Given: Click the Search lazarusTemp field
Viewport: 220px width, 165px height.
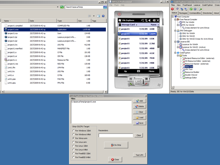Looking at the screenshot, I should 84,7.
